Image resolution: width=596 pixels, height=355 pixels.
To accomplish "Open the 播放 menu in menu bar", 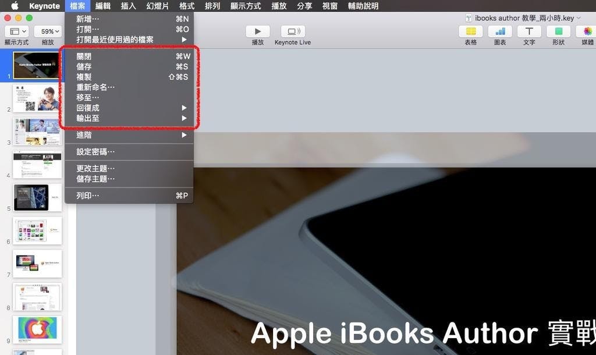I will (x=279, y=6).
